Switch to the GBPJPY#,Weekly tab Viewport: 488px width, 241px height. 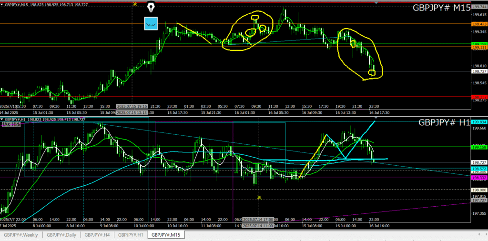pyautogui.click(x=21, y=235)
